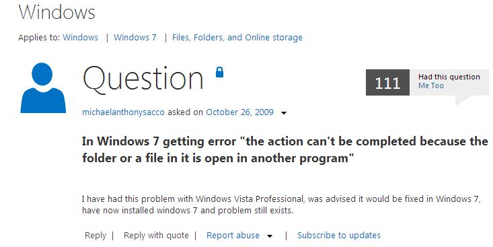Click the bold question title text
Image resolution: width=493 pixels, height=247 pixels.
285,149
